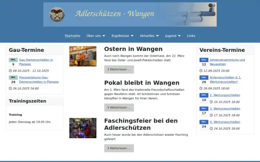Image resolution: width=260 pixels, height=162 pixels.
Task: Open the 4. Wertungsschießen event link
Action: (x=225, y=122)
